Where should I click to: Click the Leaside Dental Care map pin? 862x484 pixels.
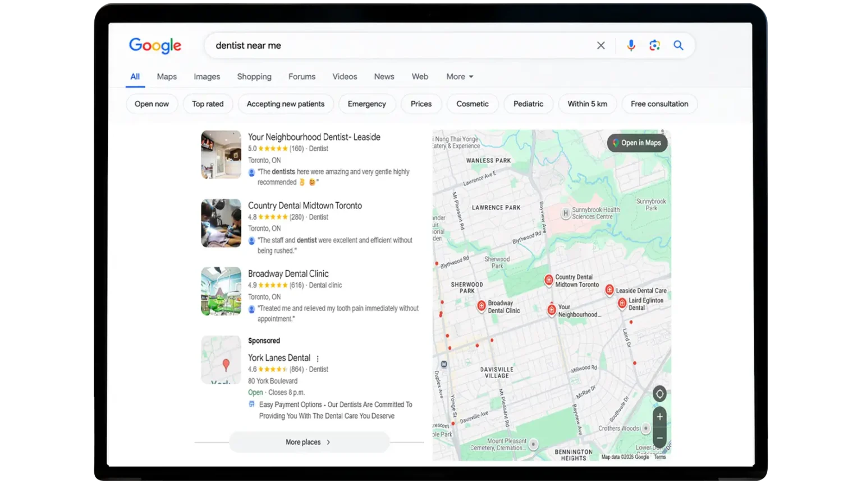coord(609,290)
